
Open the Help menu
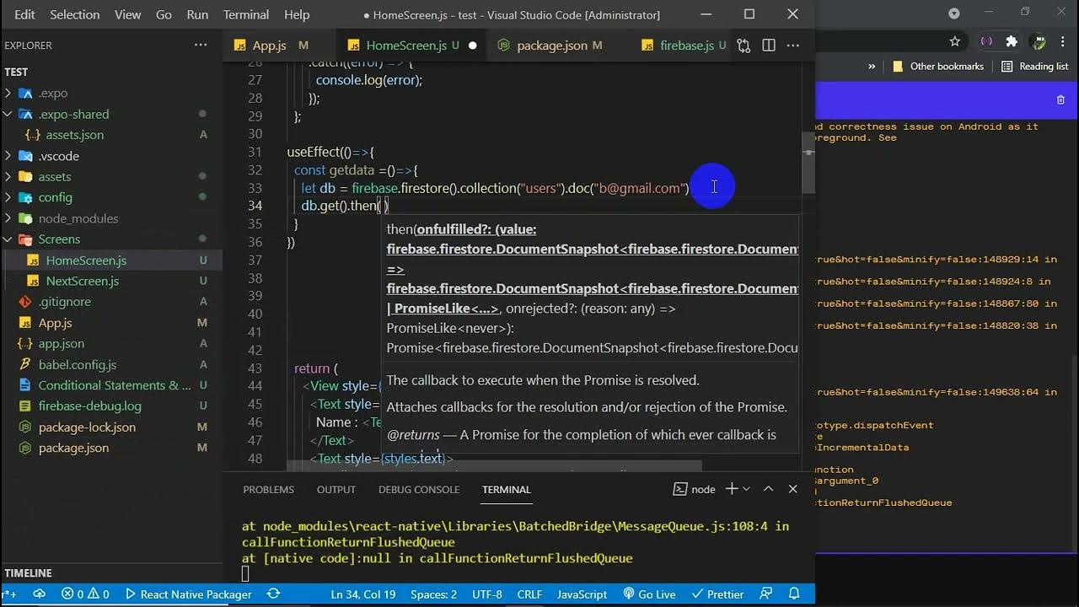tap(297, 14)
